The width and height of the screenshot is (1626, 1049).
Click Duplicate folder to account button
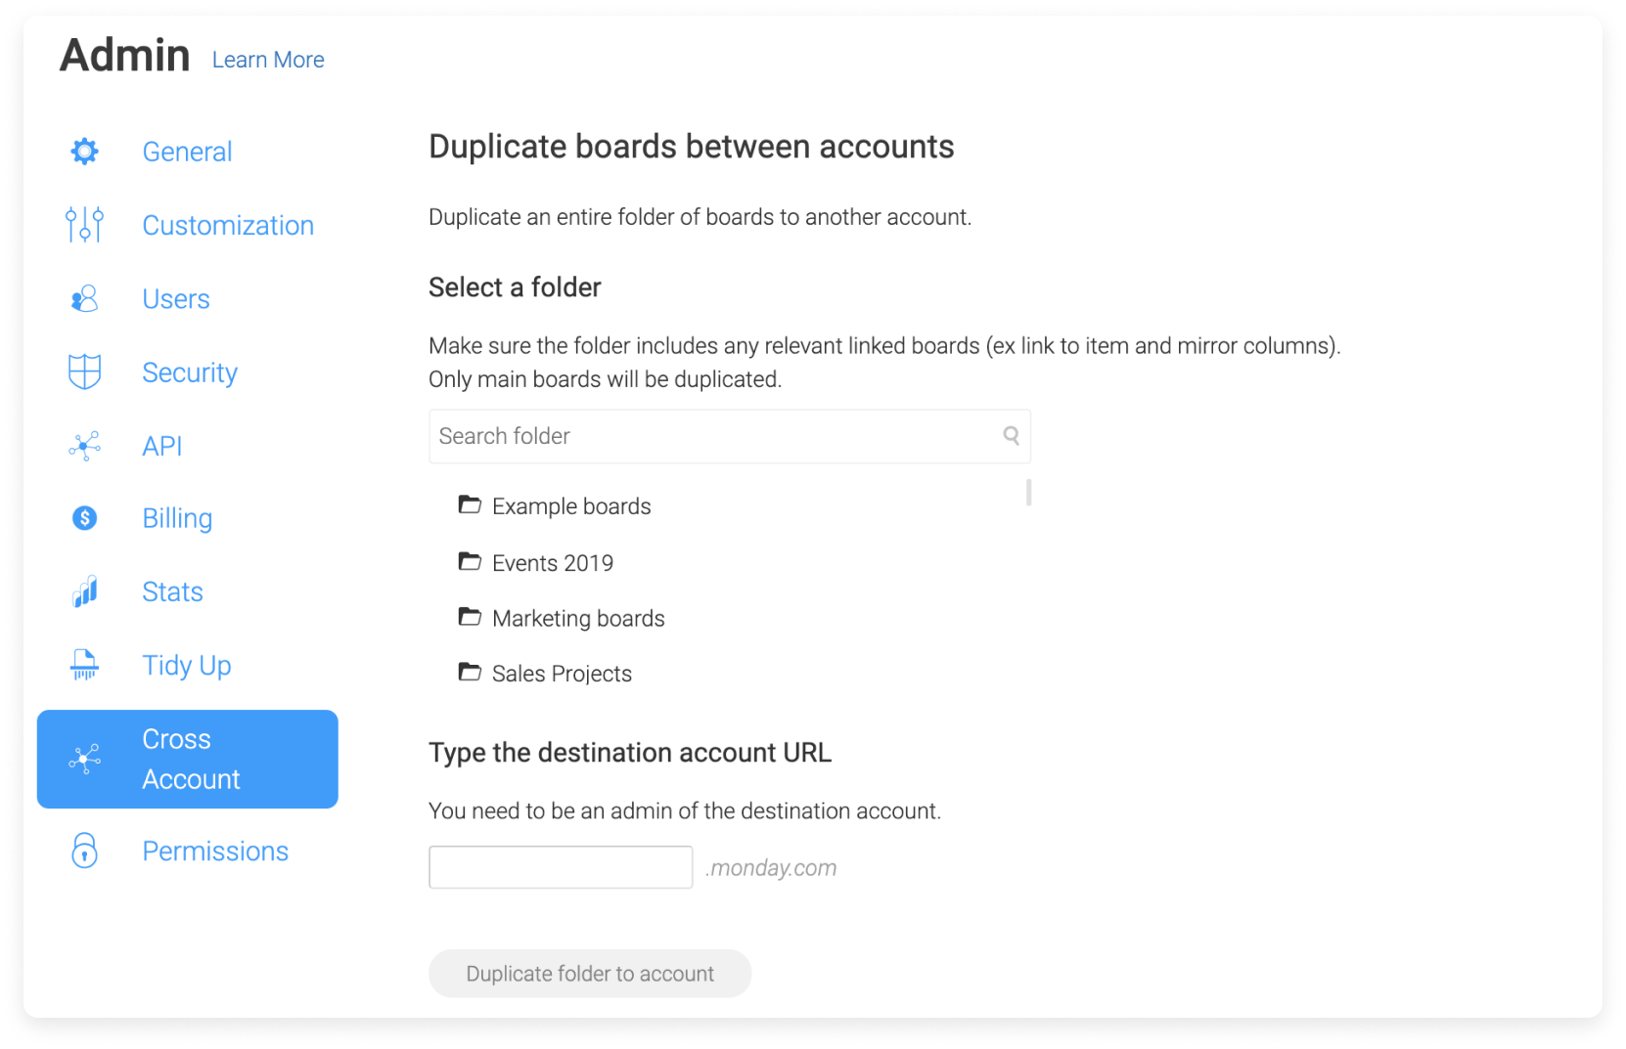click(x=590, y=974)
